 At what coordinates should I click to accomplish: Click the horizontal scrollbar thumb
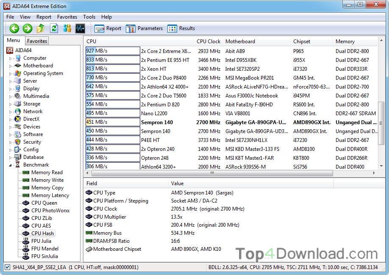(x=212, y=173)
